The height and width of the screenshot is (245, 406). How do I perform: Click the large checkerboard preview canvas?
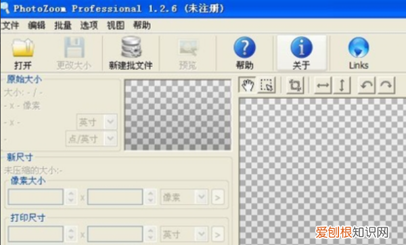click(x=322, y=171)
